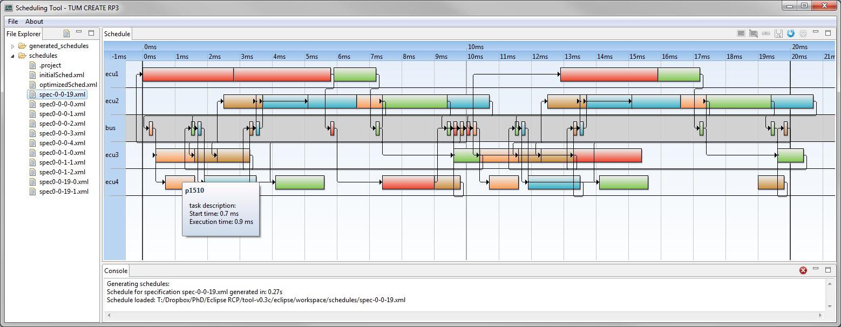Image resolution: width=841 pixels, height=327 pixels.
Task: Expand the .project tree entry
Action: click(x=50, y=65)
